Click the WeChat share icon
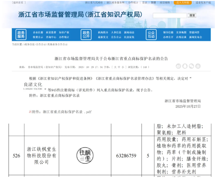218x180 pixels. pyautogui.click(x=191, y=66)
